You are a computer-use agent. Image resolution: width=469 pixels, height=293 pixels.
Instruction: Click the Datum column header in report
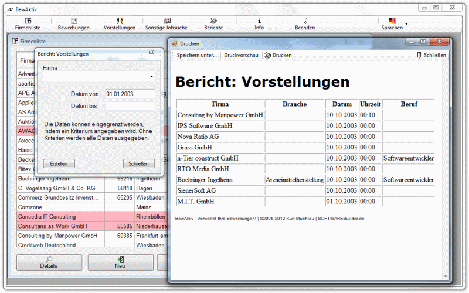[342, 104]
